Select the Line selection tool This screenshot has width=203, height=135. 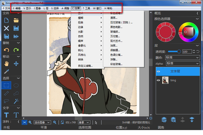coord(6,93)
